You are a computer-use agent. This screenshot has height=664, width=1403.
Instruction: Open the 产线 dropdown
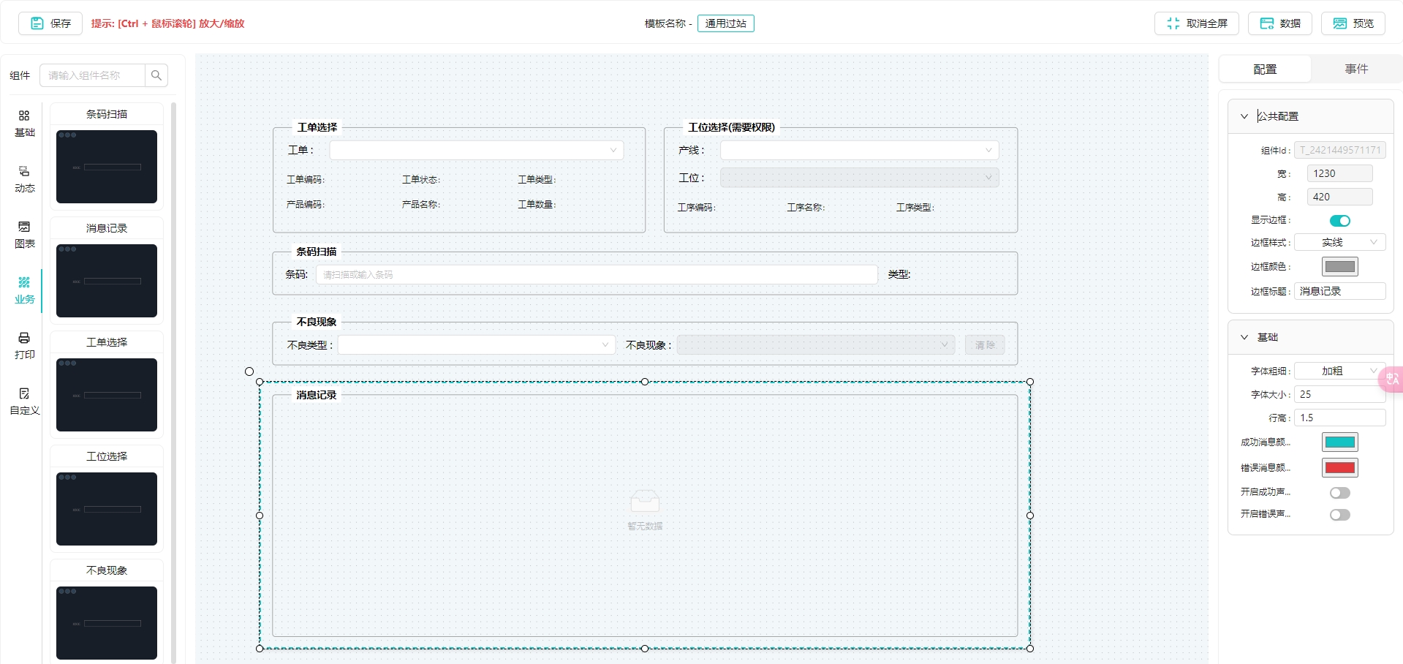[859, 150]
